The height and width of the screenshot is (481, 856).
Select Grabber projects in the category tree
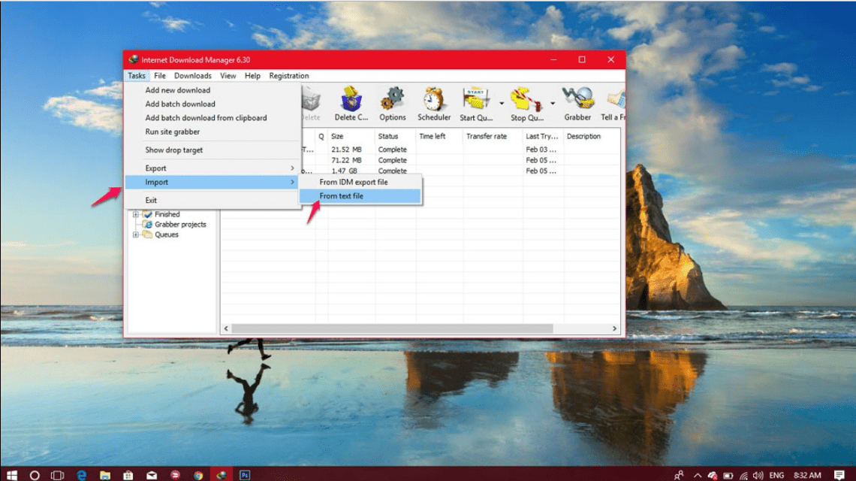180,224
